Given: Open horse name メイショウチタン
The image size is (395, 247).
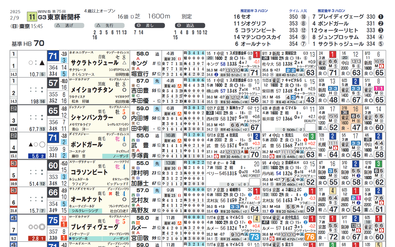Looking at the screenshot, I should pyautogui.click(x=92, y=90).
